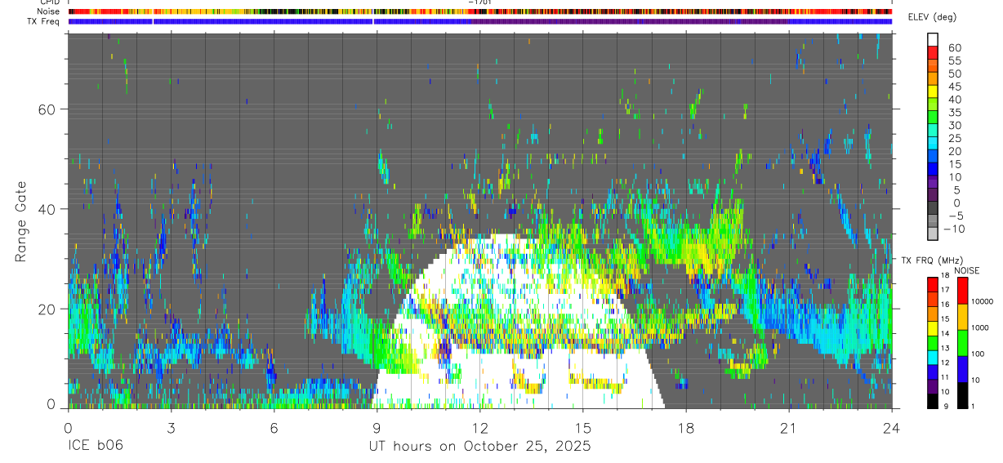Select cyan swatch between 30 and 25 in ELEV legend
The height and width of the screenshot is (463, 1003).
(933, 131)
